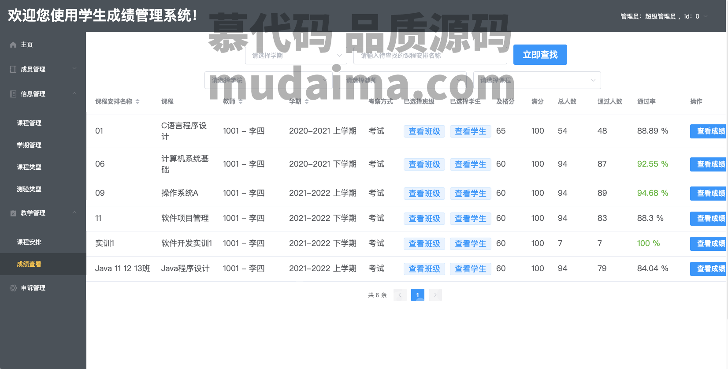Sort by 教师 column arrows
The width and height of the screenshot is (728, 369).
[x=241, y=101]
